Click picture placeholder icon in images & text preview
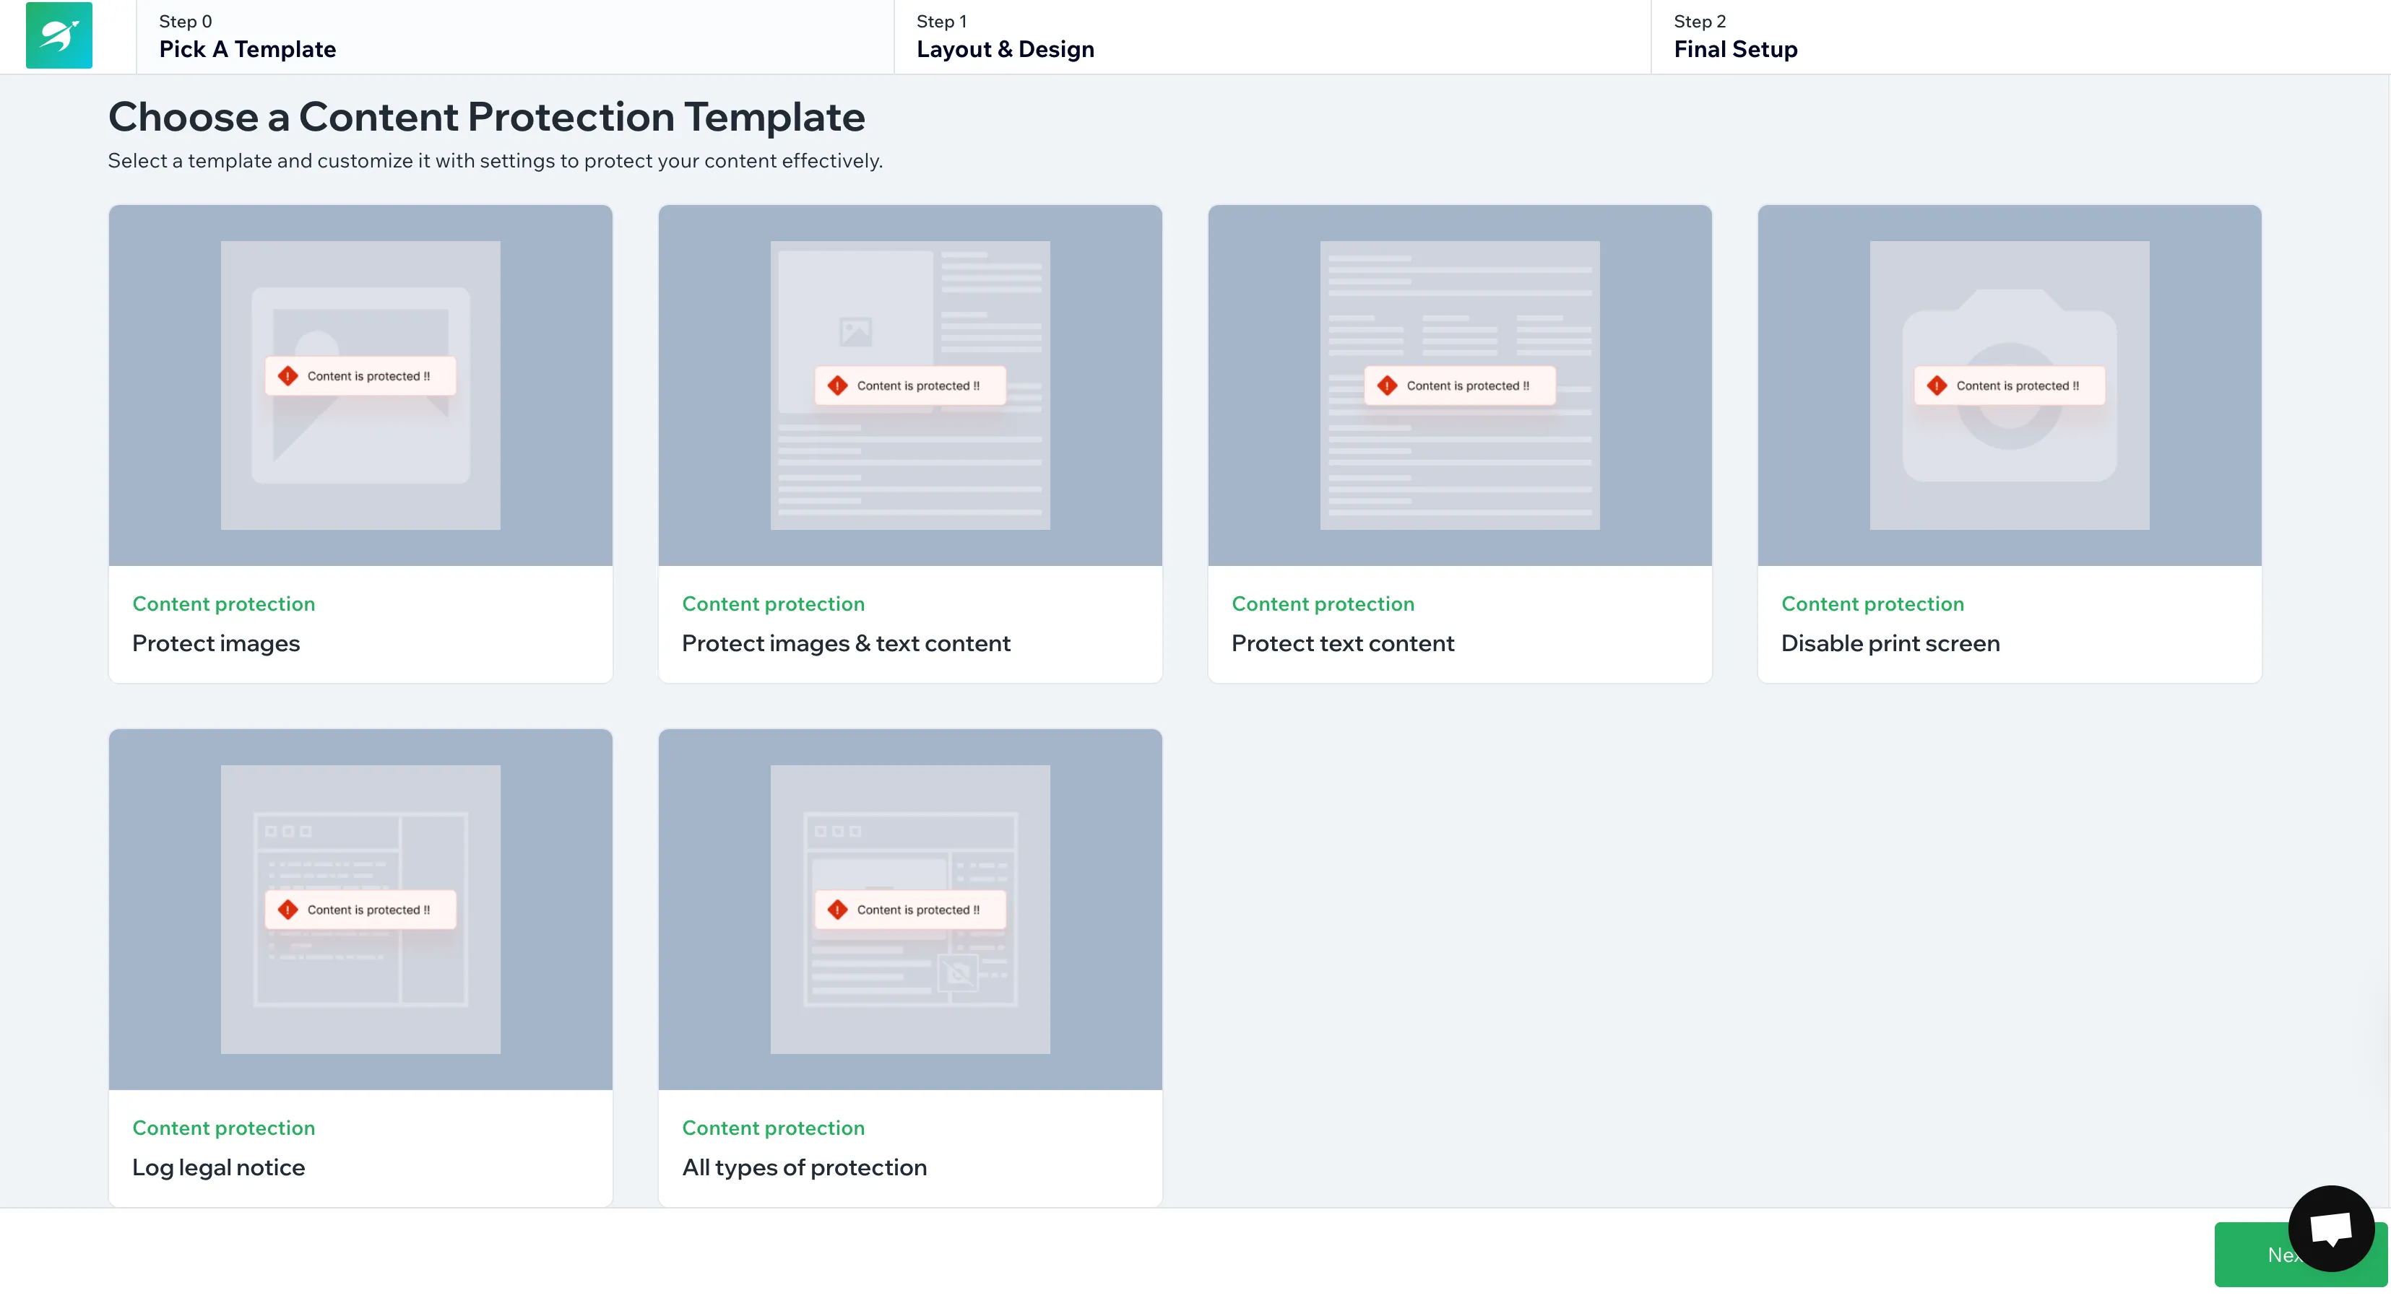The width and height of the screenshot is (2391, 1298). pyautogui.click(x=855, y=331)
